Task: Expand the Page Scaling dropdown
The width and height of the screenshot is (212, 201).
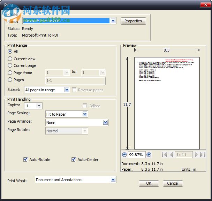Action: point(85,114)
